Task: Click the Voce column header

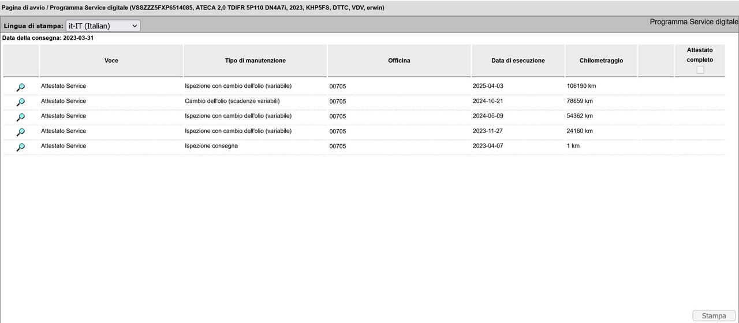Action: (x=111, y=61)
